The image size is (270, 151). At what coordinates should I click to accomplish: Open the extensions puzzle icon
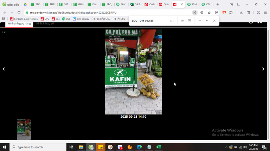231,13
